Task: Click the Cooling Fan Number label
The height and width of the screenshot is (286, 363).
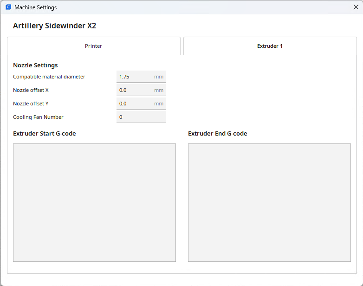Action: [x=38, y=117]
